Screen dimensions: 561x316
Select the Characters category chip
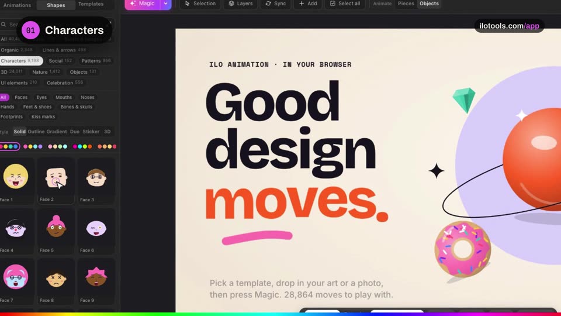pyautogui.click(x=20, y=60)
